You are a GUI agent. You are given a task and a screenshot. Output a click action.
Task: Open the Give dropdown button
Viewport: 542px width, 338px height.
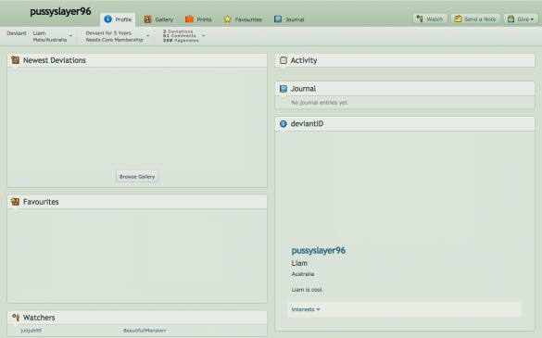[x=521, y=19]
